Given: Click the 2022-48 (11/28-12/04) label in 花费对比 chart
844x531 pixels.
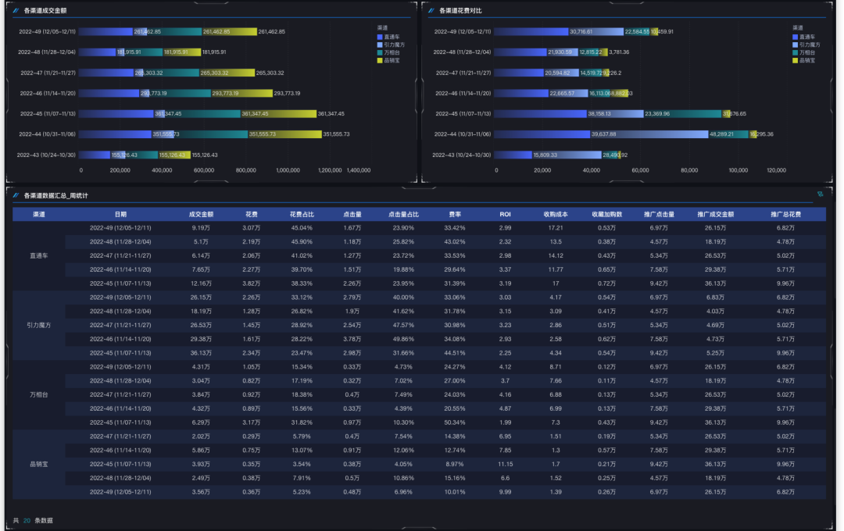Looking at the screenshot, I should [463, 52].
